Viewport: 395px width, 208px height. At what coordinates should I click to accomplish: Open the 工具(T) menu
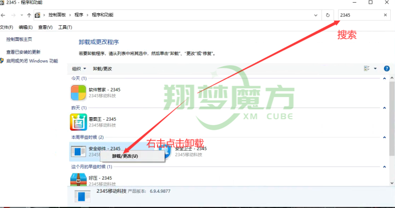point(65,27)
